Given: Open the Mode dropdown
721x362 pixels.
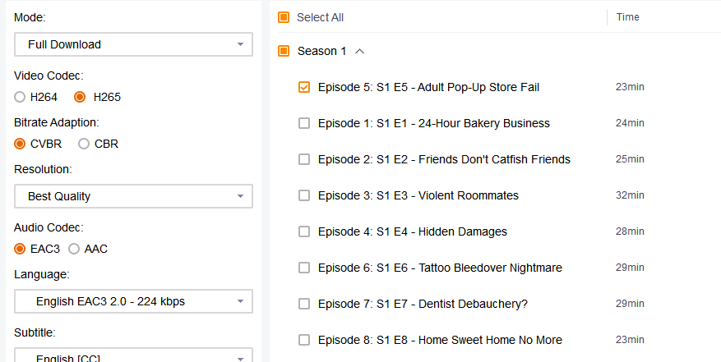Looking at the screenshot, I should click(x=133, y=44).
